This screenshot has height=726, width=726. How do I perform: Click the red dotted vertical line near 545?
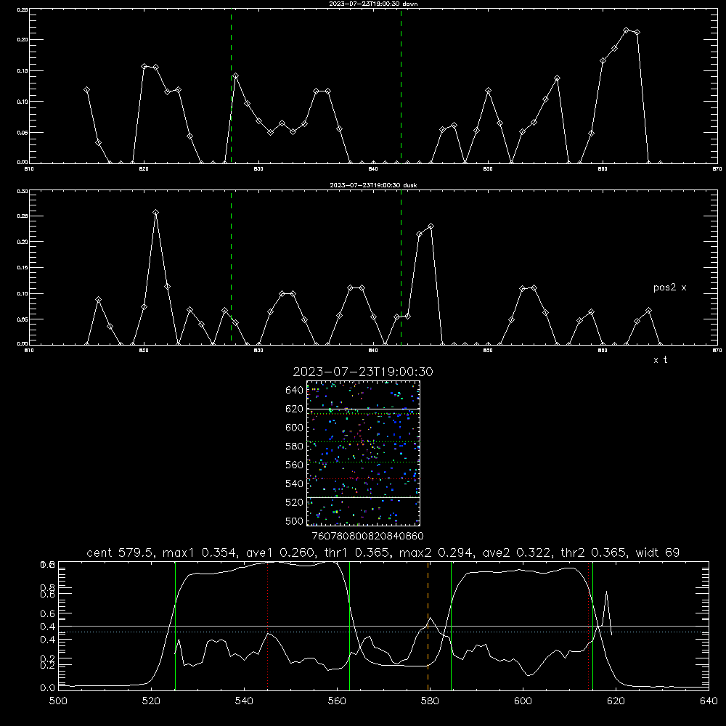pyautogui.click(x=268, y=626)
